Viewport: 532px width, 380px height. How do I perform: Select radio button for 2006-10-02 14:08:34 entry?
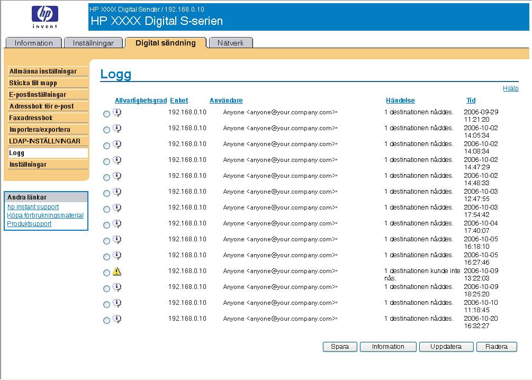pos(106,146)
